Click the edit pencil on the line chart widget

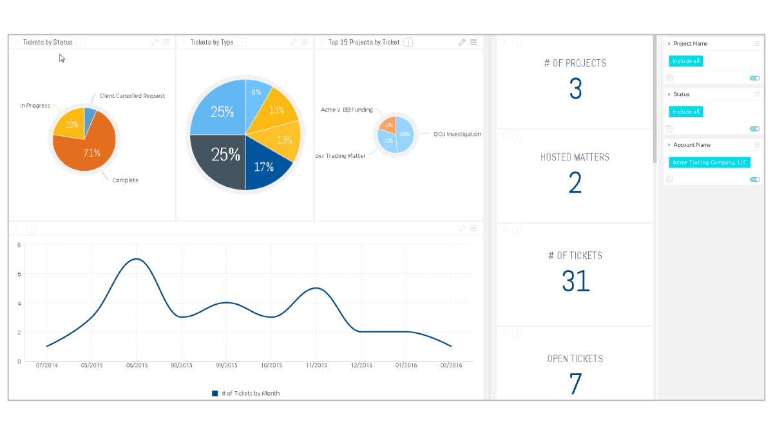tap(462, 228)
